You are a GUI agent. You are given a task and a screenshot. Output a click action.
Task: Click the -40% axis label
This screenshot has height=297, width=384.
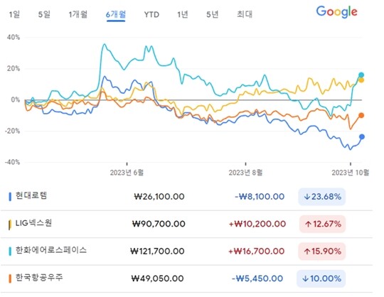tap(13, 162)
